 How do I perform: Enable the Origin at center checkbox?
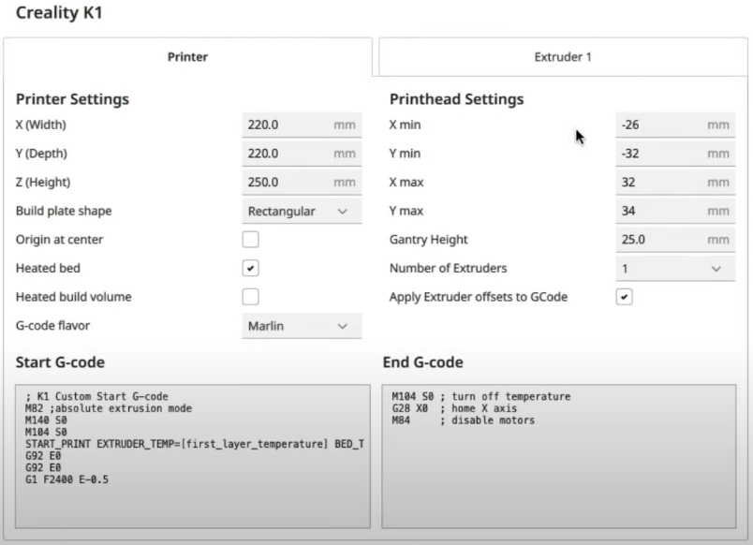pyautogui.click(x=250, y=239)
